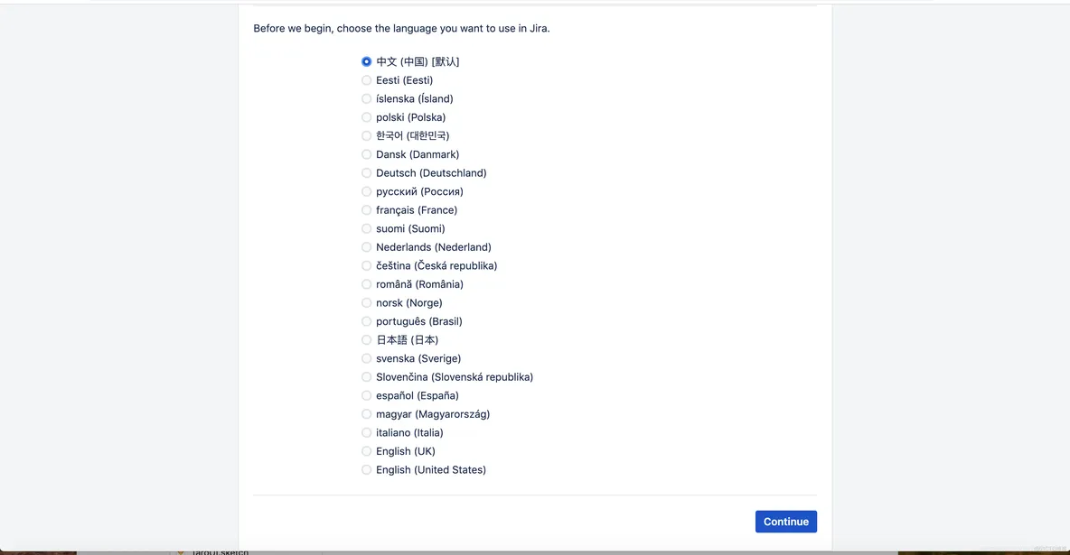
Task: Choose suomi (Suomi) radio button
Action: pos(366,228)
